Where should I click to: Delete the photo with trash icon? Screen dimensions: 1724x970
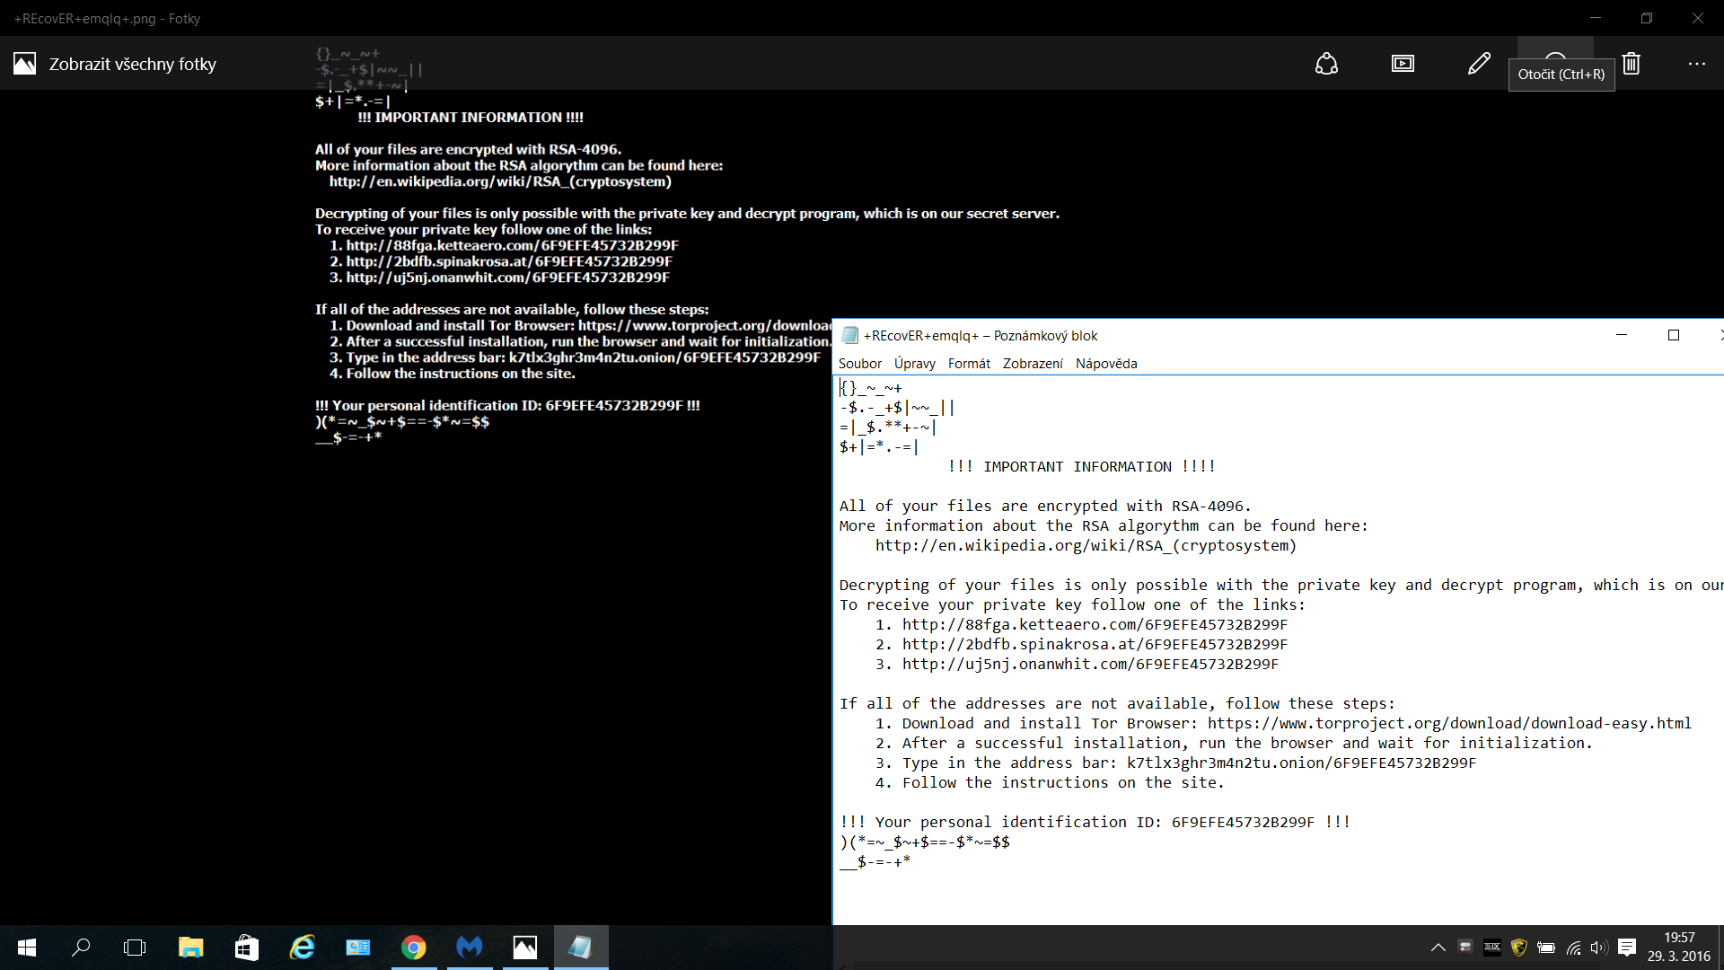tap(1632, 64)
